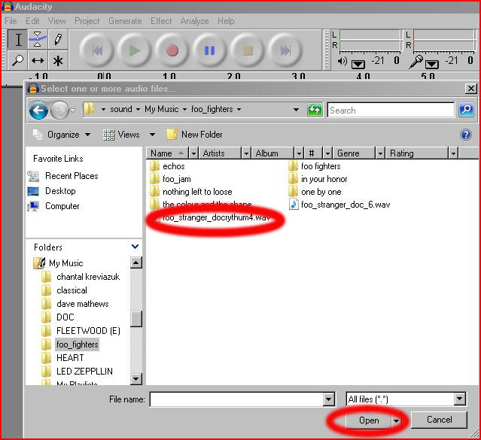The width and height of the screenshot is (481, 440).
Task: Collapse the Folders pane chevron
Action: (135, 247)
